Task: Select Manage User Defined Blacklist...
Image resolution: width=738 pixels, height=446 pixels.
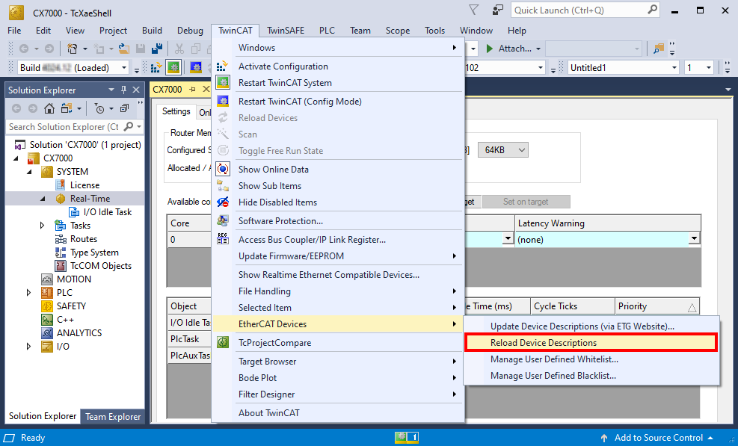Action: click(591, 376)
